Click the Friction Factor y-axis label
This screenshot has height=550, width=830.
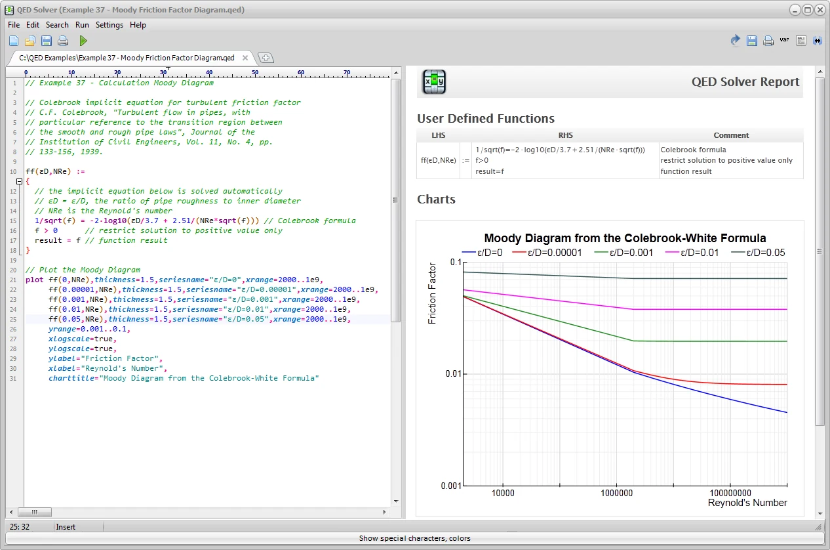[432, 293]
